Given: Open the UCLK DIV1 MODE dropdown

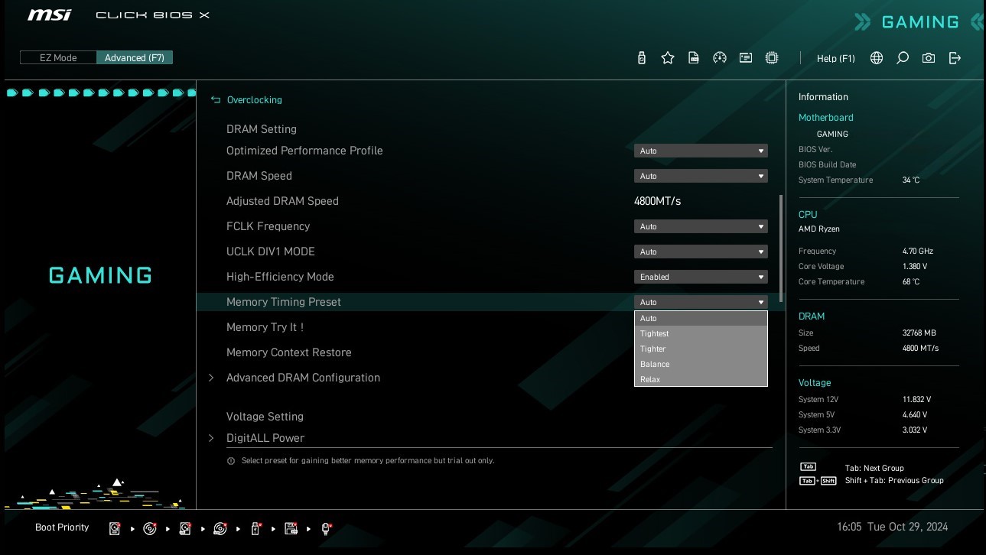Looking at the screenshot, I should [x=701, y=252].
